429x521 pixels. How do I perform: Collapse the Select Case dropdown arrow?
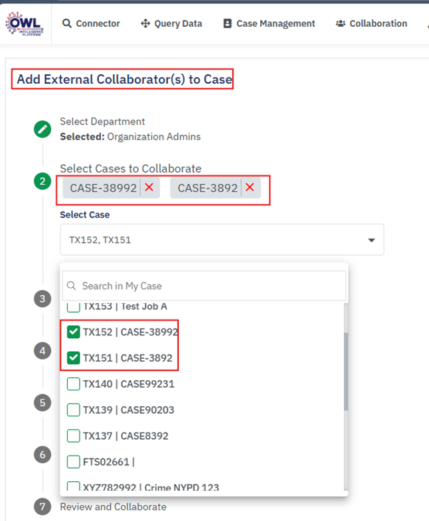click(x=371, y=241)
